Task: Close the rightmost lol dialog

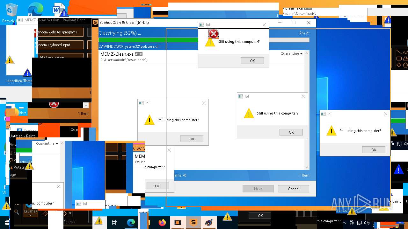Action: pos(386,114)
